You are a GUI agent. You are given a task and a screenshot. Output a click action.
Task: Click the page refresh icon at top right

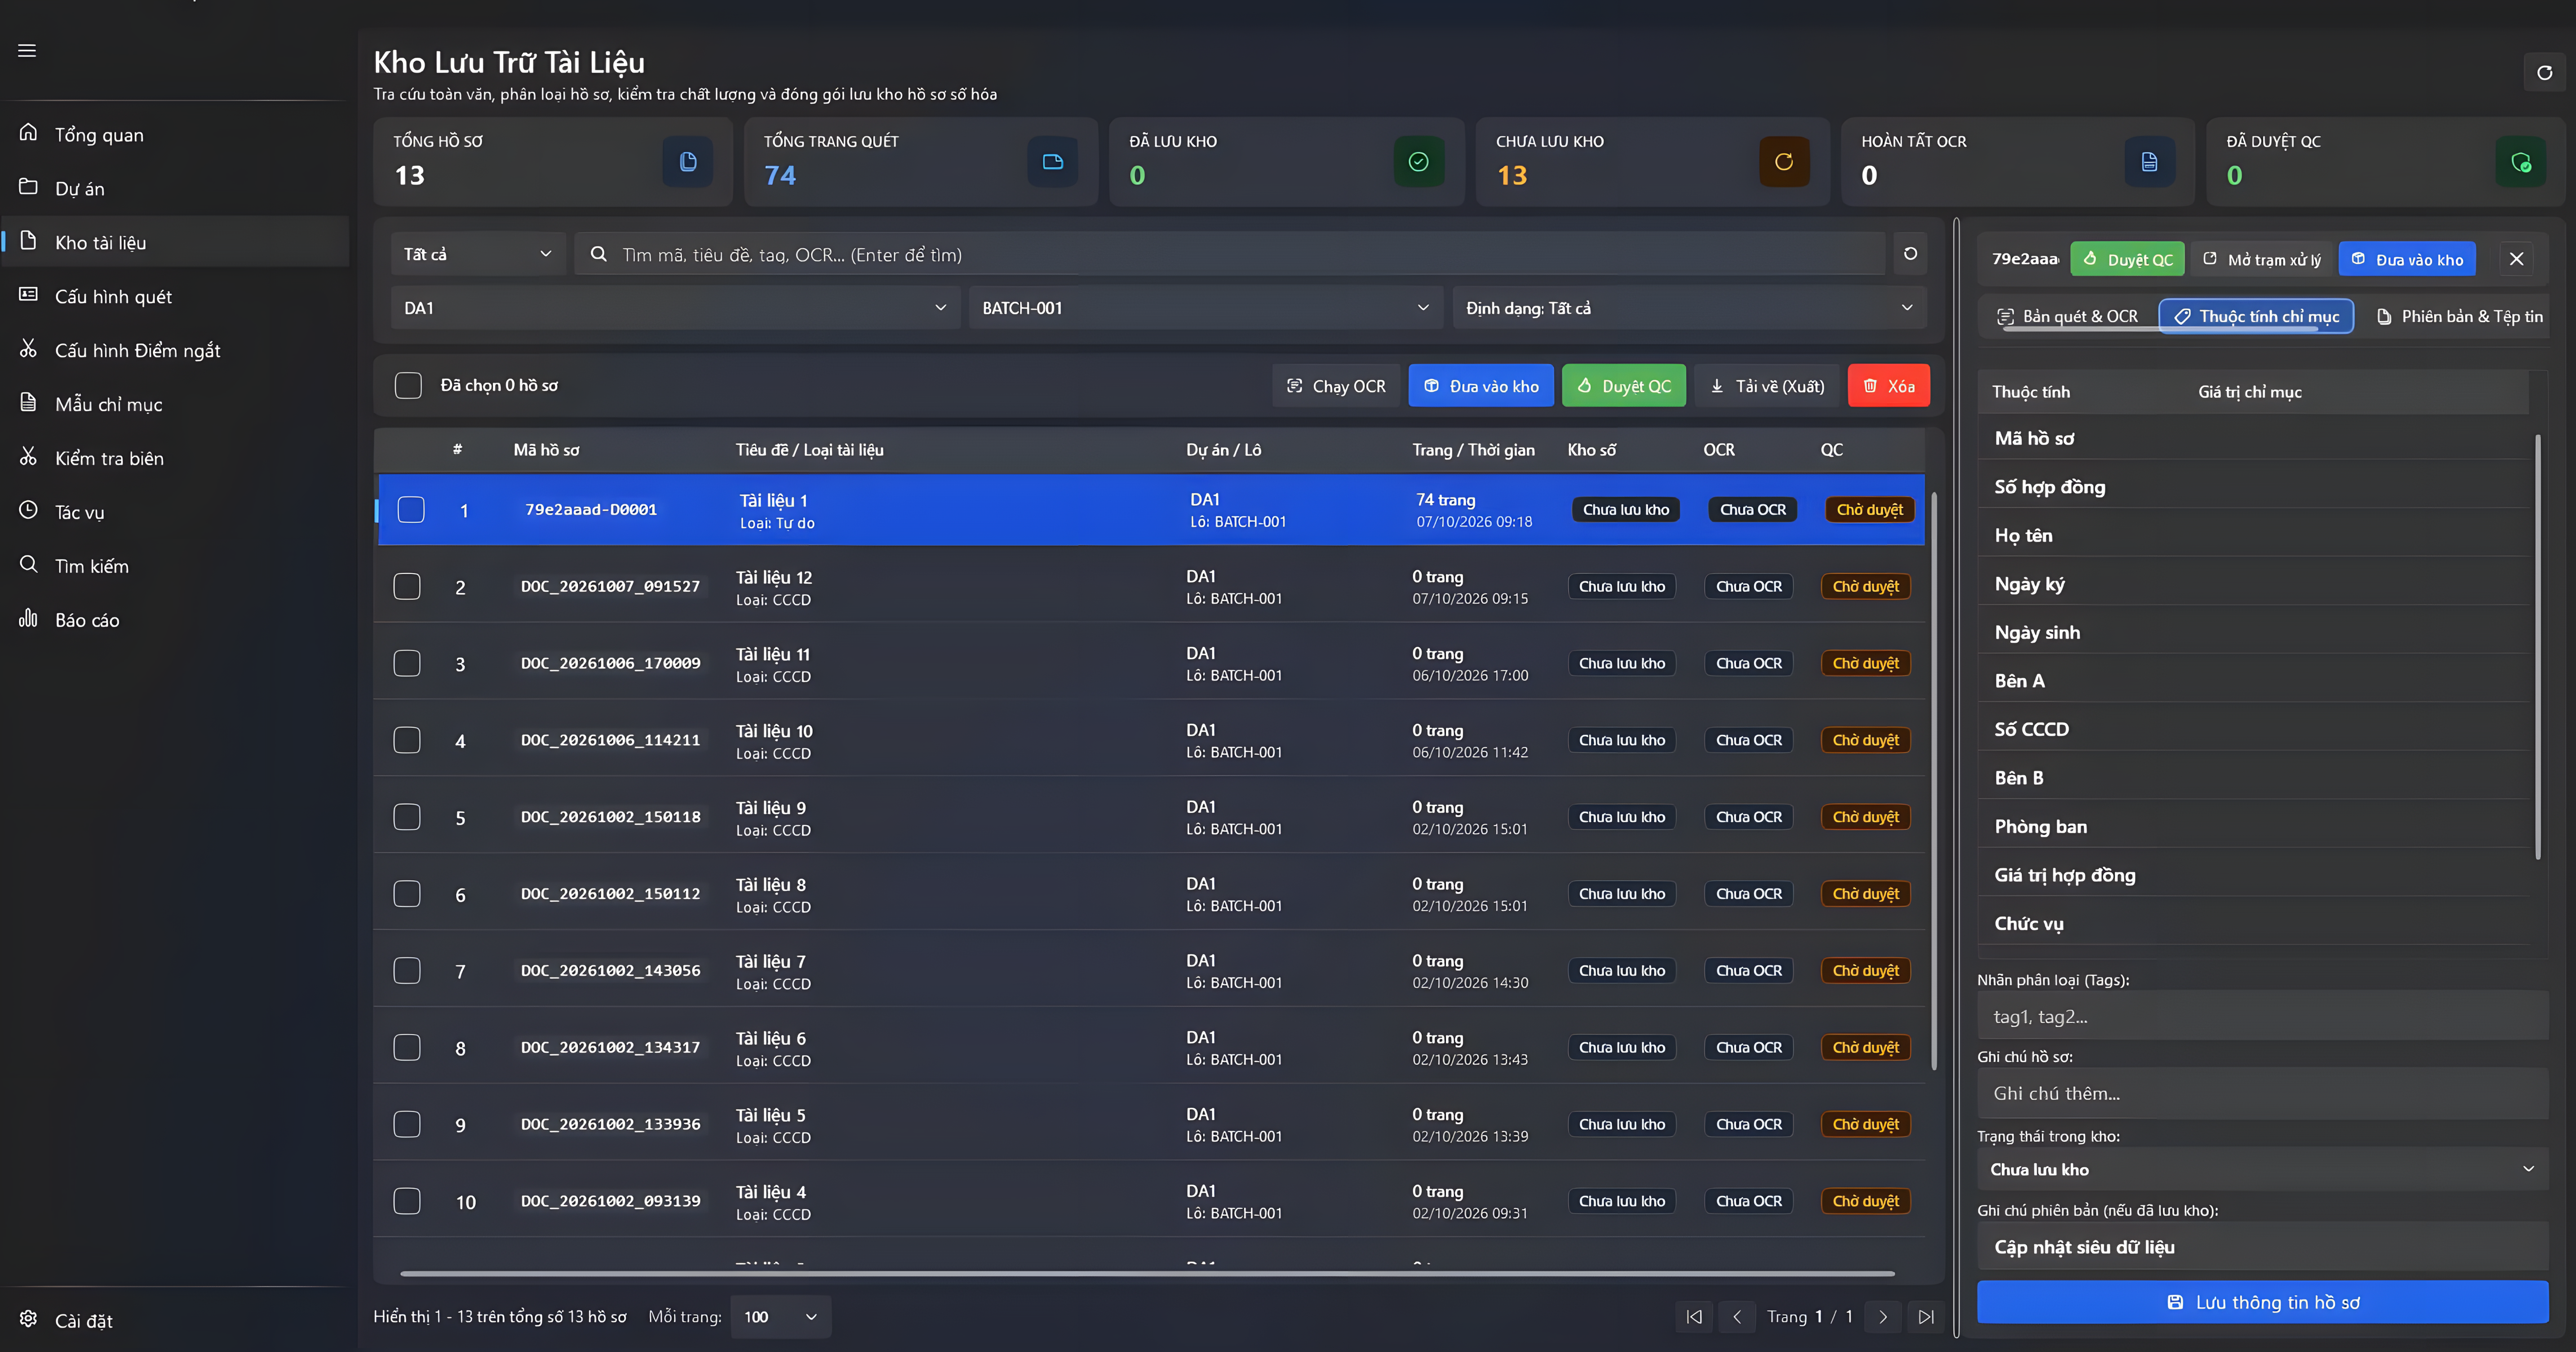2544,72
